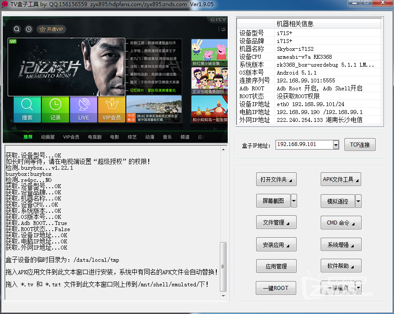Open the APK文件工具 menu button
This screenshot has width=394, height=314.
click(341, 179)
